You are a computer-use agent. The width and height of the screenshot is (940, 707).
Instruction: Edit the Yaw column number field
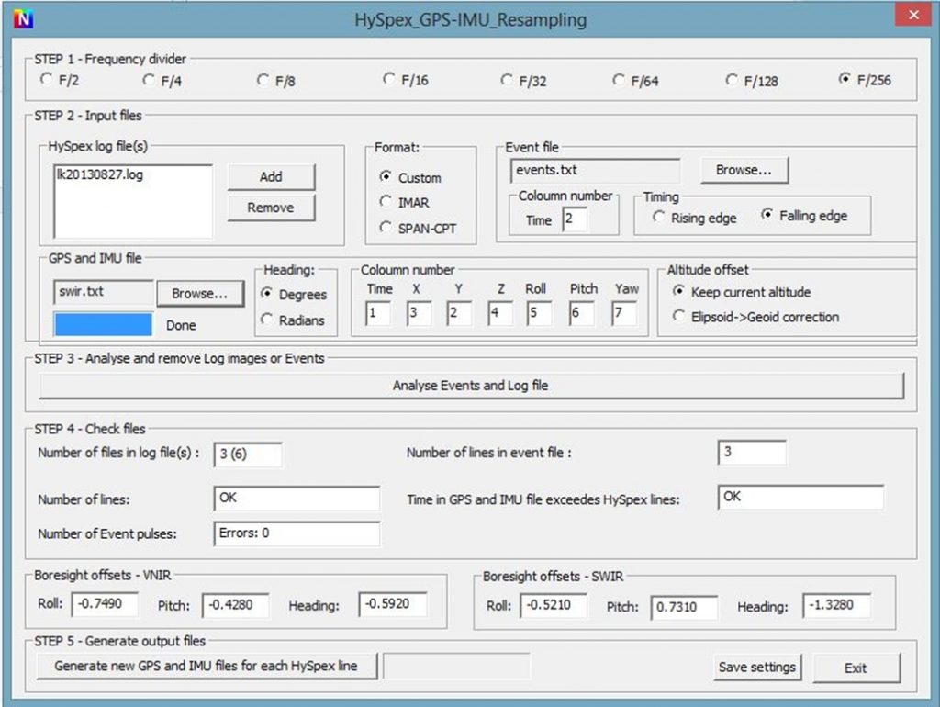pos(623,313)
